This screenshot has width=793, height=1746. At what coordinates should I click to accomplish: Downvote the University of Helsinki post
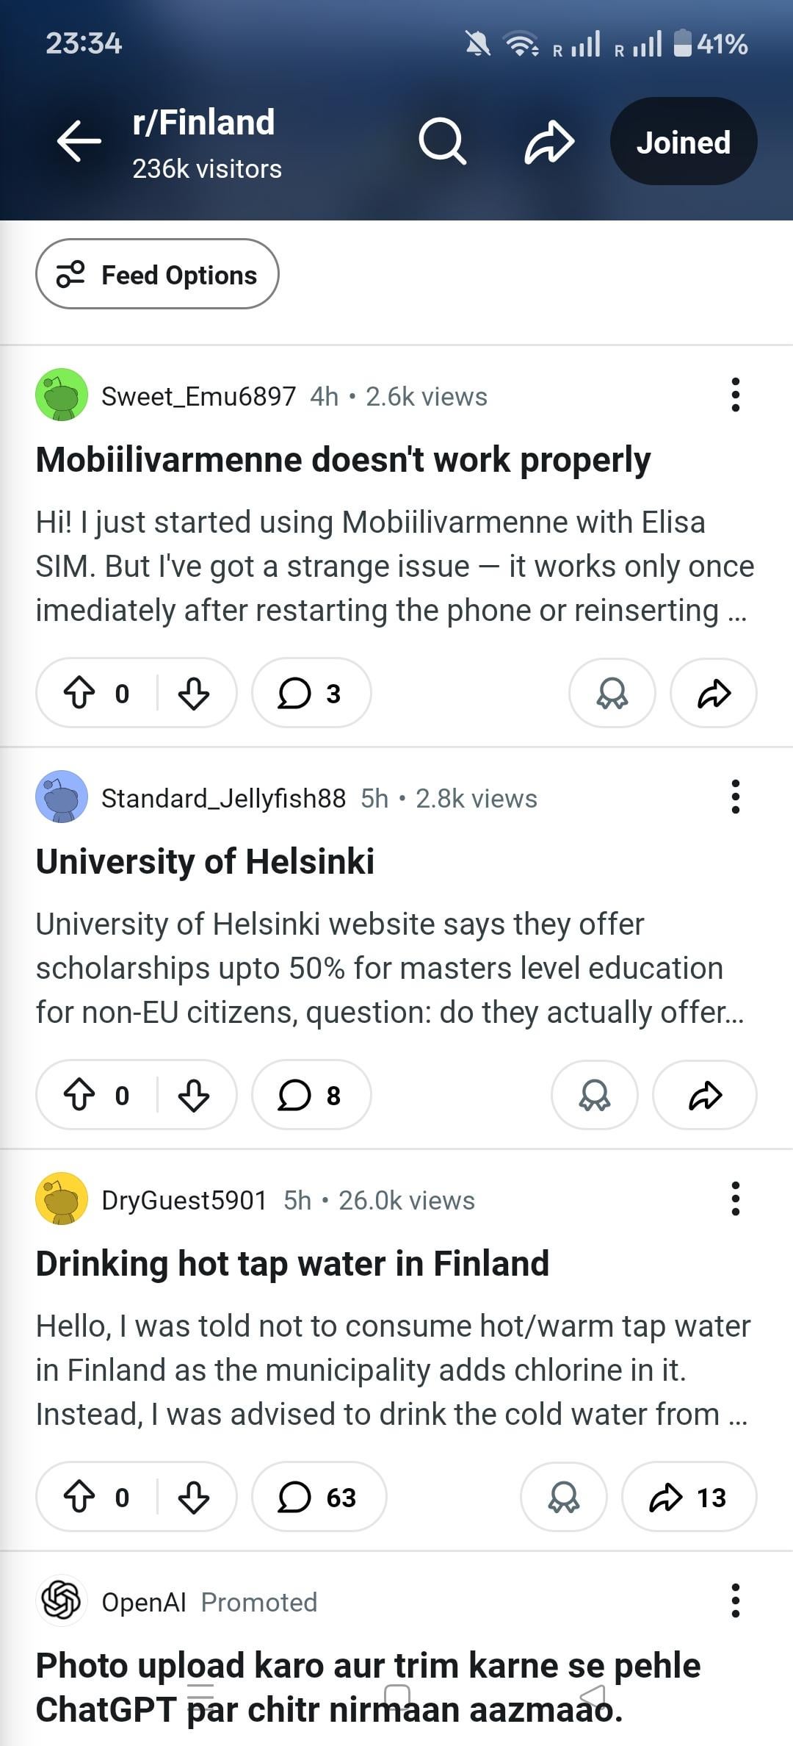pos(194,1095)
